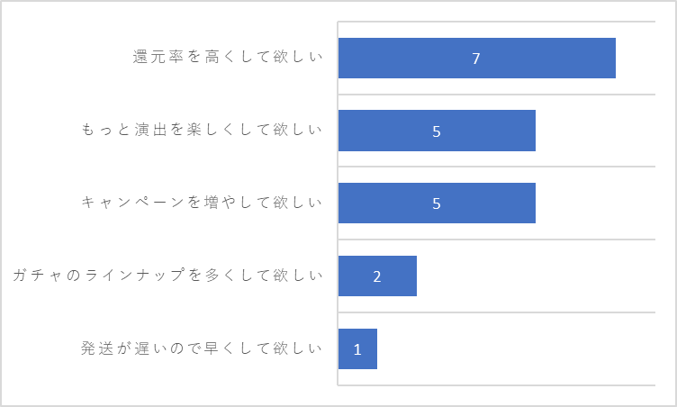
Task: Click the 還元率を高くして欲しい axis label
Action: 228,57
